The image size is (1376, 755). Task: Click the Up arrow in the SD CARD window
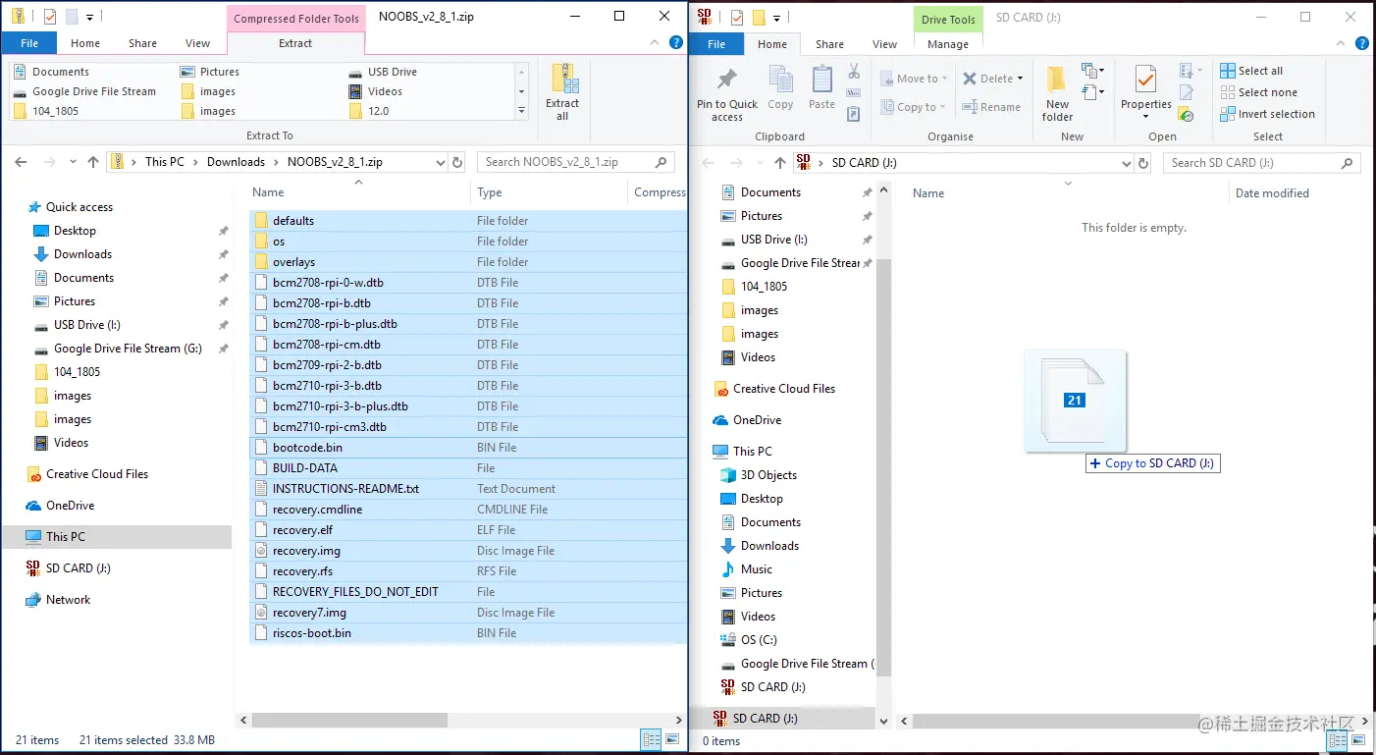pyautogui.click(x=780, y=163)
